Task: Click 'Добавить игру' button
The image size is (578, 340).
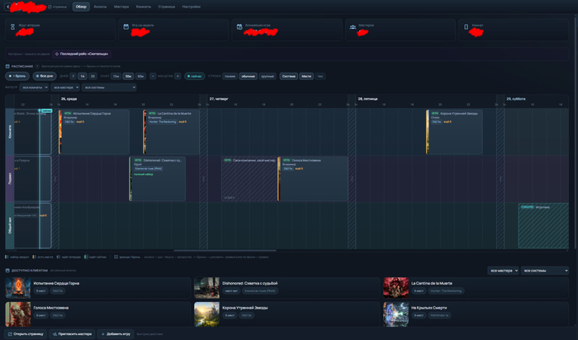Action: point(116,334)
